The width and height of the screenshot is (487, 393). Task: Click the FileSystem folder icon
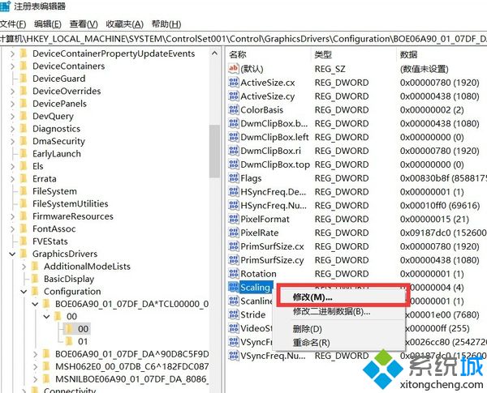(x=24, y=191)
